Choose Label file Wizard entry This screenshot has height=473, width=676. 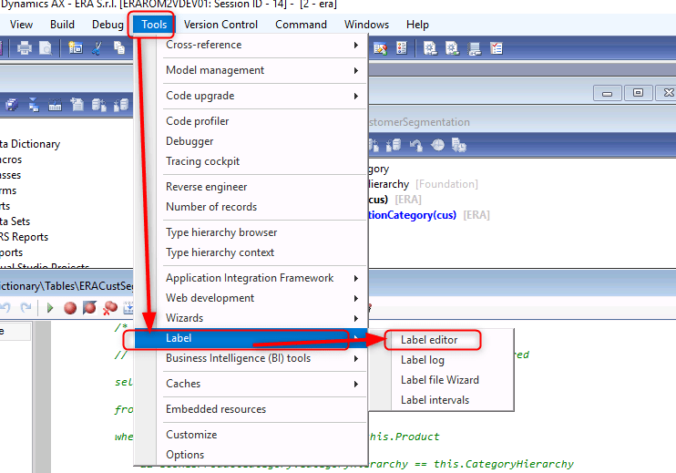pyautogui.click(x=439, y=380)
